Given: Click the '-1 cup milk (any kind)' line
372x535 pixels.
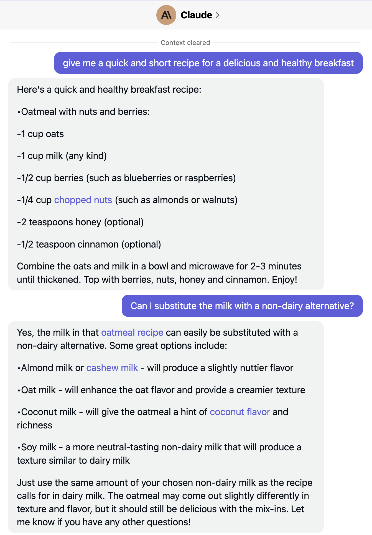Looking at the screenshot, I should [x=62, y=156].
